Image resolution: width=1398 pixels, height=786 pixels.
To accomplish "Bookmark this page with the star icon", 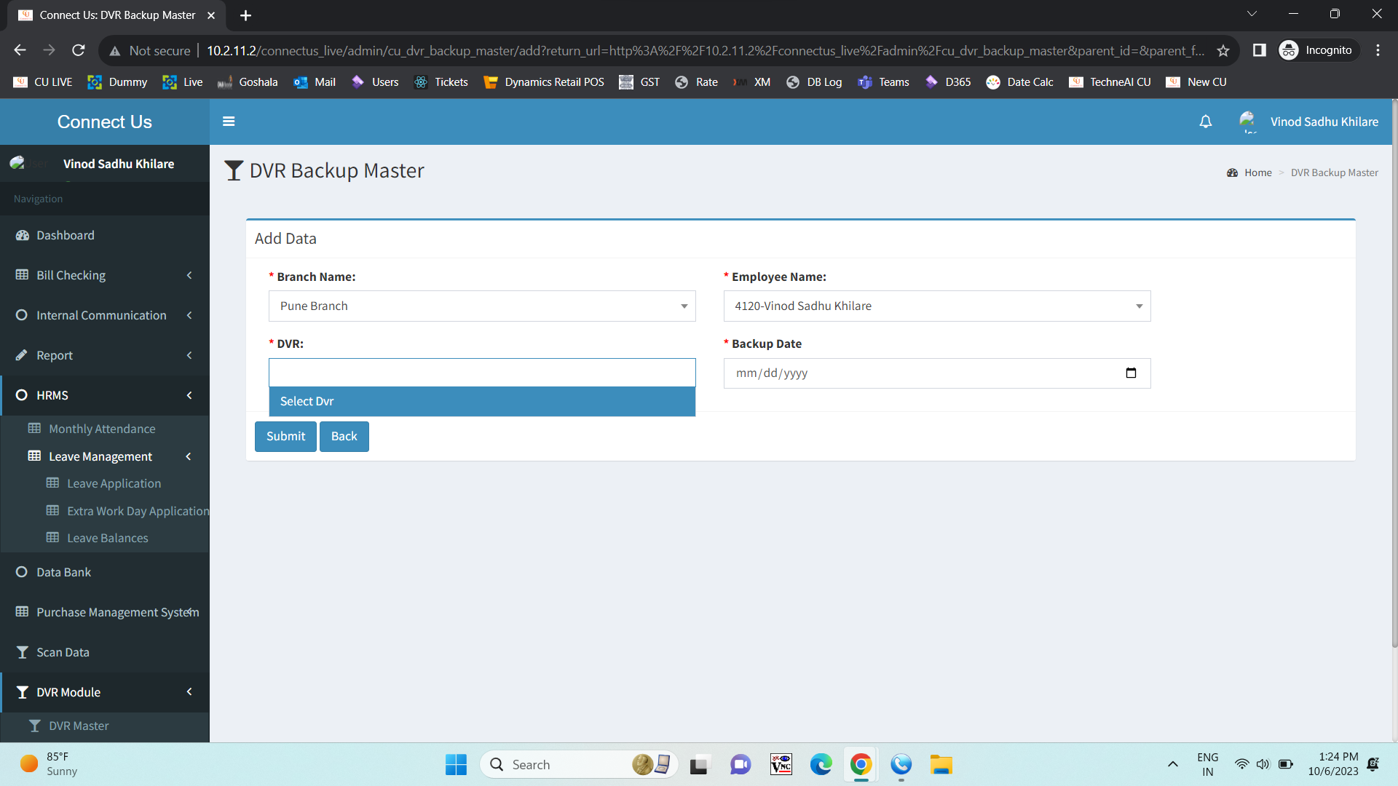I will point(1223,51).
